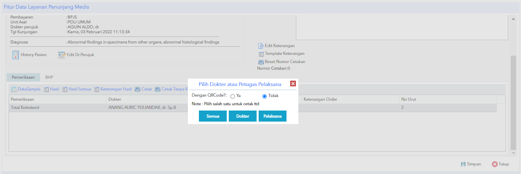Image resolution: width=521 pixels, height=174 pixels.
Task: Click the scrollbar down arrow
Action: click(x=513, y=153)
